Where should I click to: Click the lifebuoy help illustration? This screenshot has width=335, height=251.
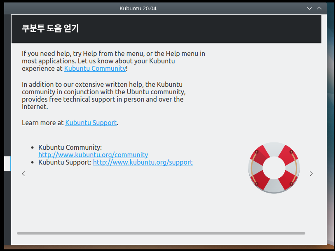[274, 168]
